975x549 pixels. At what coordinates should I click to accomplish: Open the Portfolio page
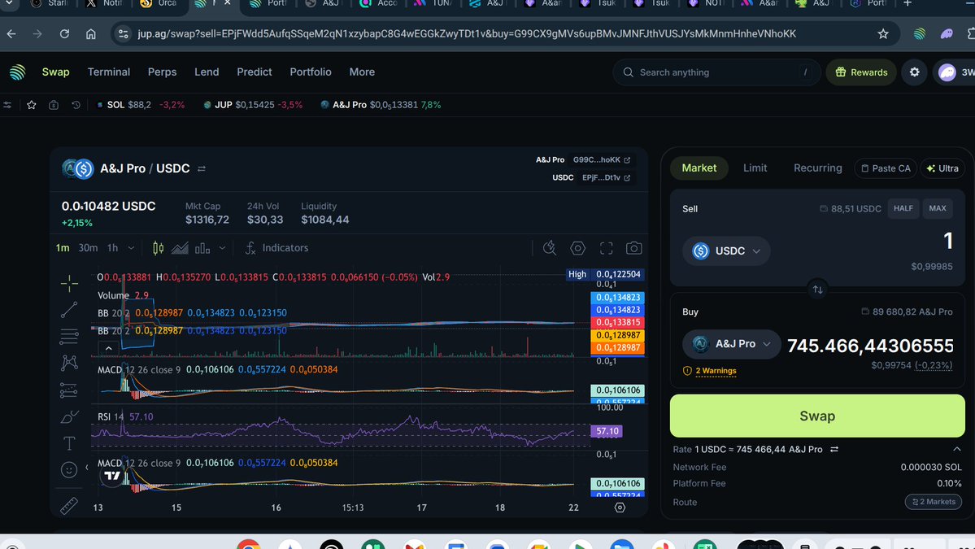[311, 72]
